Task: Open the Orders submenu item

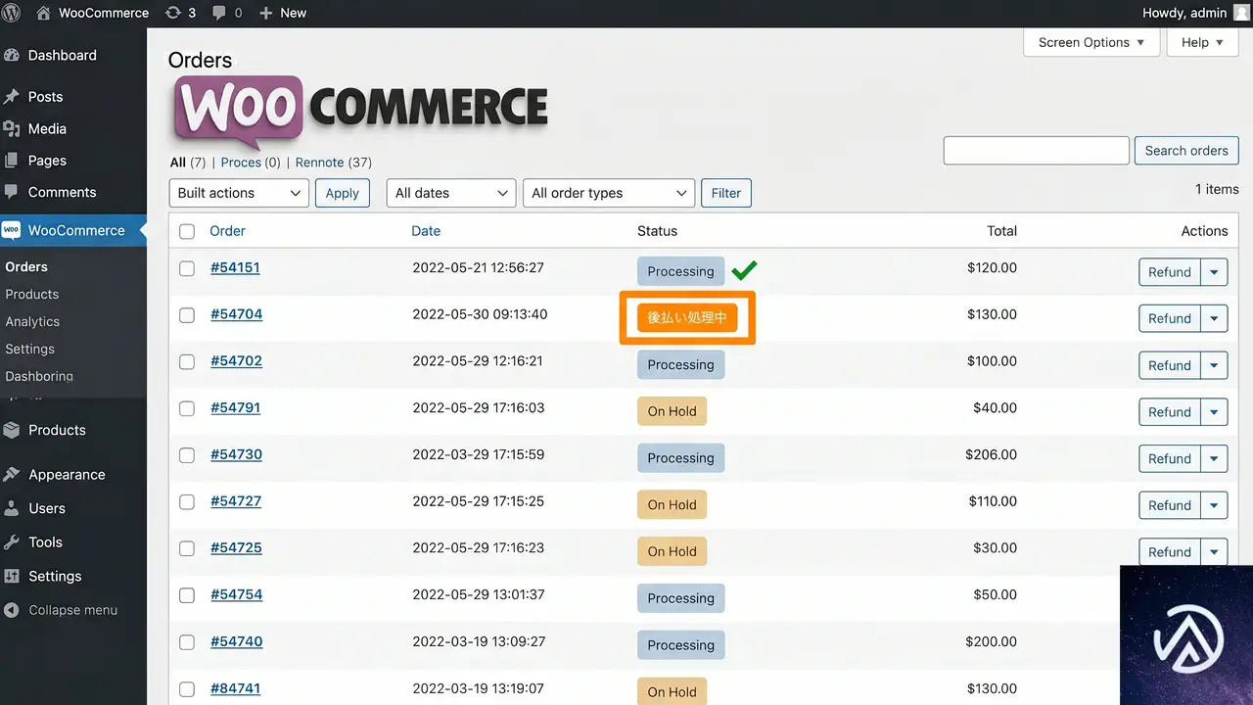Action: click(26, 266)
